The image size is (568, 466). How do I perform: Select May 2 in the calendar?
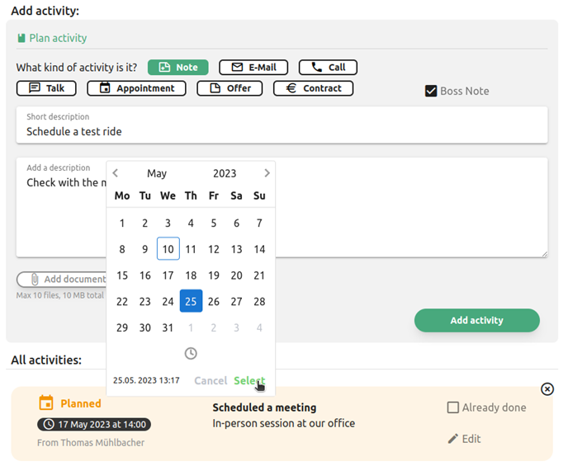[x=145, y=223]
